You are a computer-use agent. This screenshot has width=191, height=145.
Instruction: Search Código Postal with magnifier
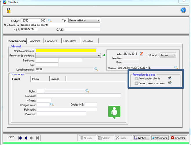[x=52, y=105]
